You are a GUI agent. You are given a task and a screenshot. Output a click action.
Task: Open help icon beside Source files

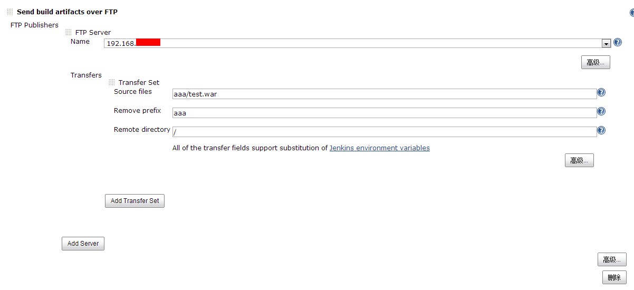(x=601, y=92)
